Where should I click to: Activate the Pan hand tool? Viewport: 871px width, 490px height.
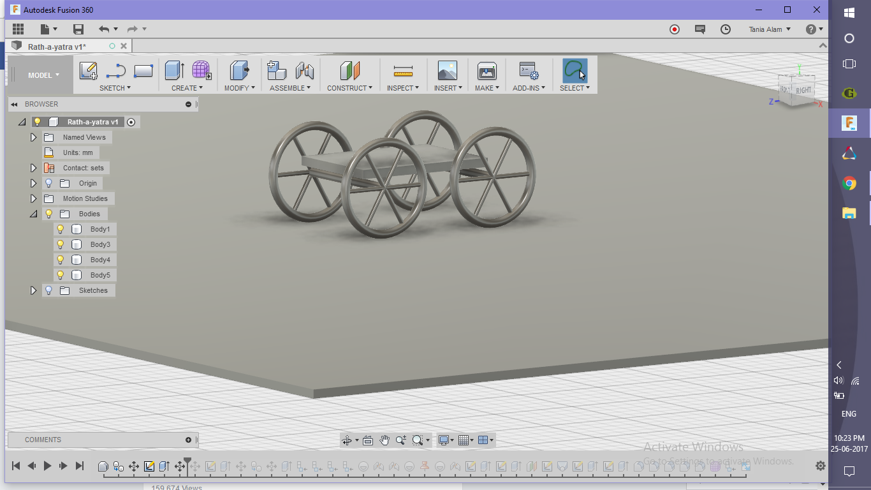coord(384,440)
